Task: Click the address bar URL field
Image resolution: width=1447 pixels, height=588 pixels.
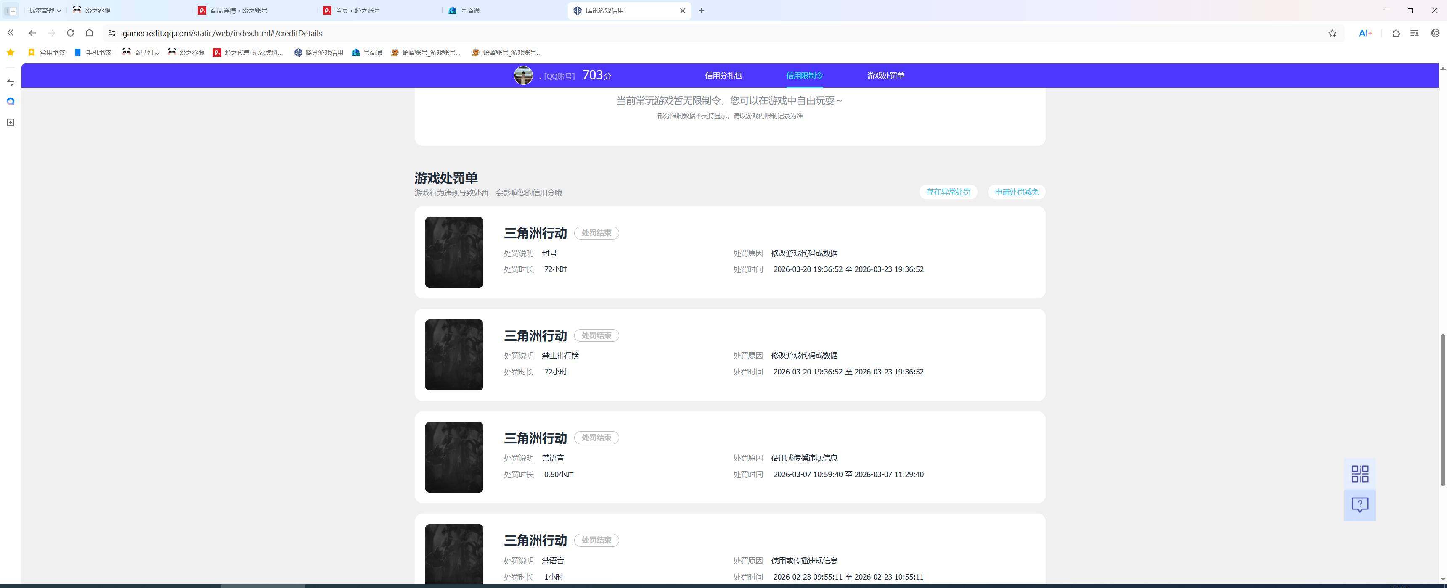Action: 719,33
